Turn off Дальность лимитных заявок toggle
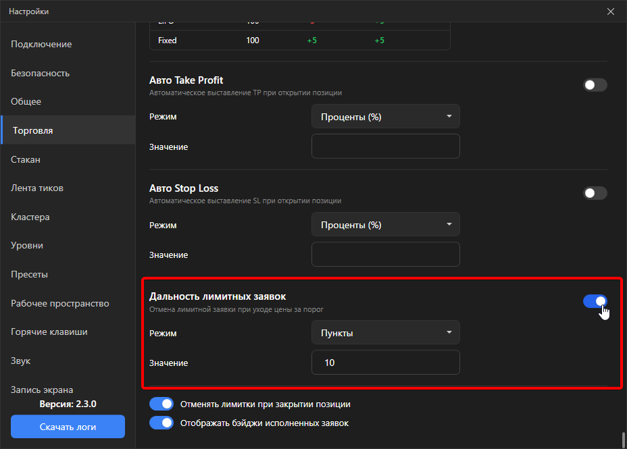This screenshot has width=627, height=449. pos(595,301)
